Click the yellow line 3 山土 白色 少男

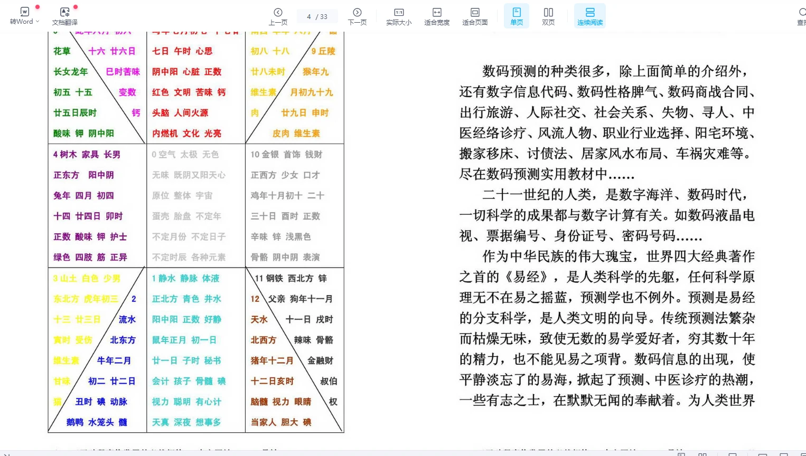tap(87, 279)
